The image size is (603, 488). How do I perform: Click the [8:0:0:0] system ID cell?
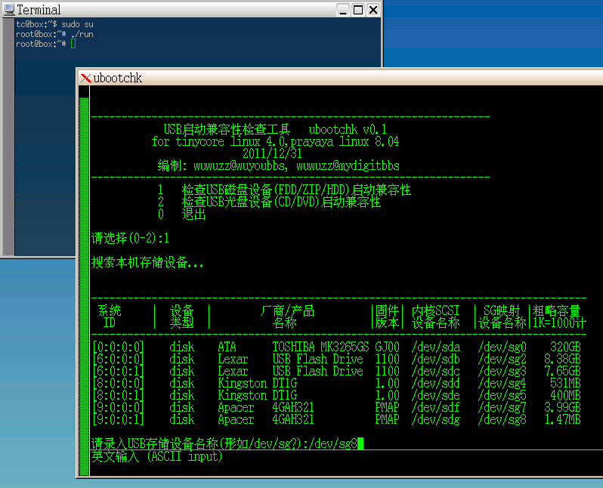(x=118, y=383)
